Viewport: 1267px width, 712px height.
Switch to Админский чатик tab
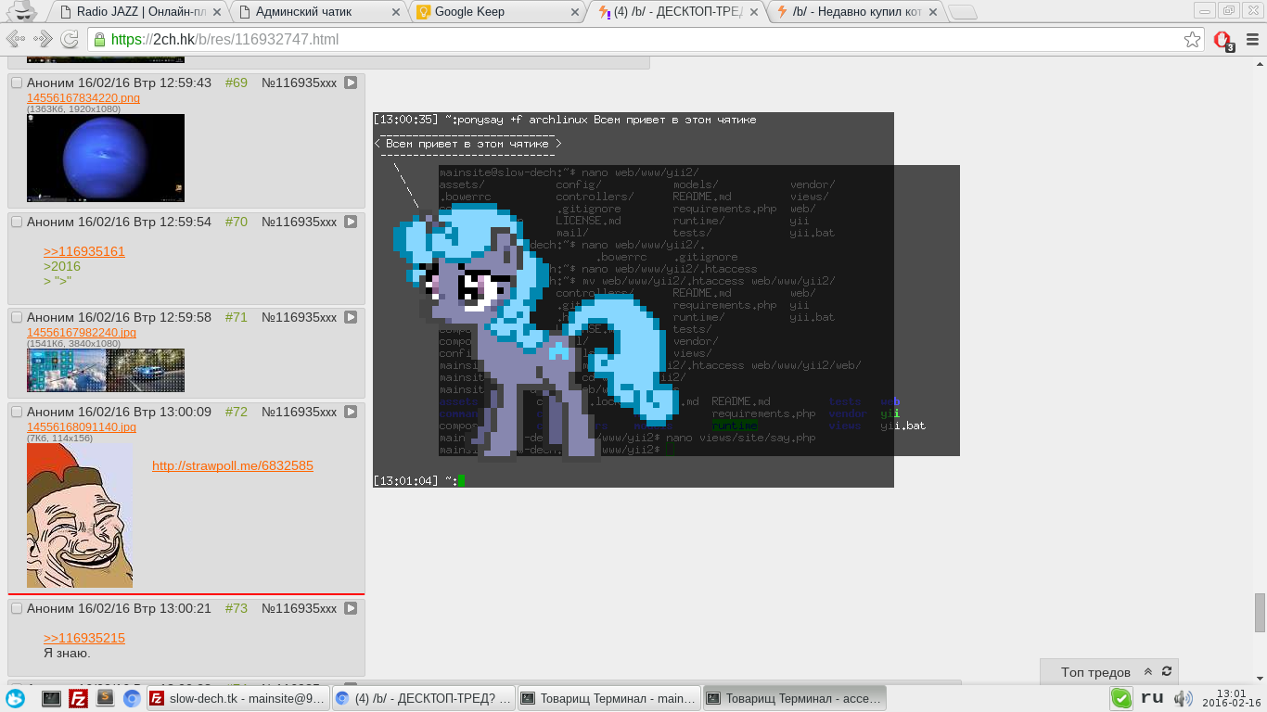(317, 12)
